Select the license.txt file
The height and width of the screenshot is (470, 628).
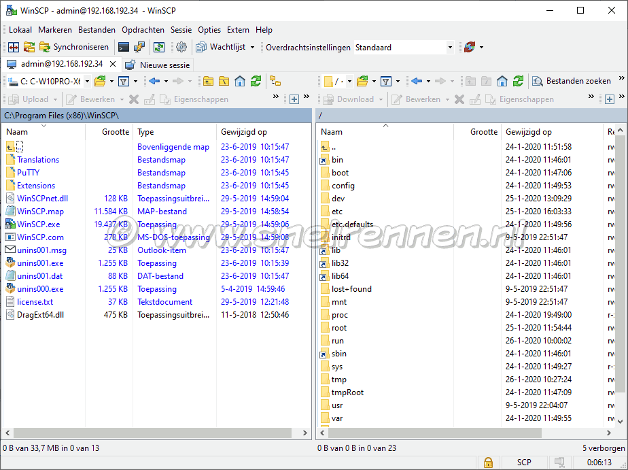35,302
